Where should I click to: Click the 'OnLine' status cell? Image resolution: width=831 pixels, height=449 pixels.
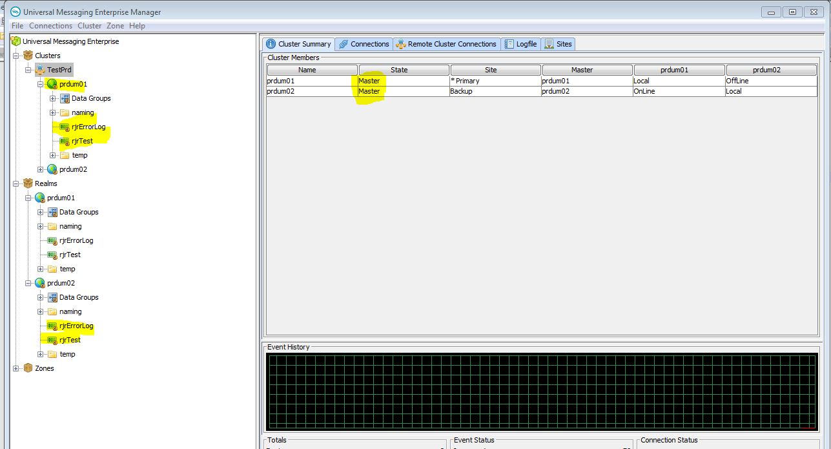679,91
